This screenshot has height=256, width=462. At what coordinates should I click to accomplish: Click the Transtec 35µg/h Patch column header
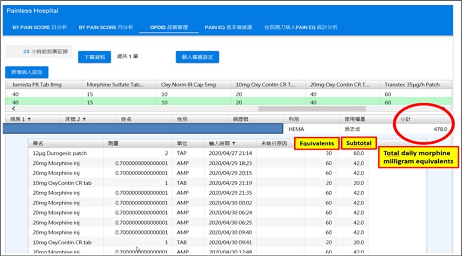411,85
